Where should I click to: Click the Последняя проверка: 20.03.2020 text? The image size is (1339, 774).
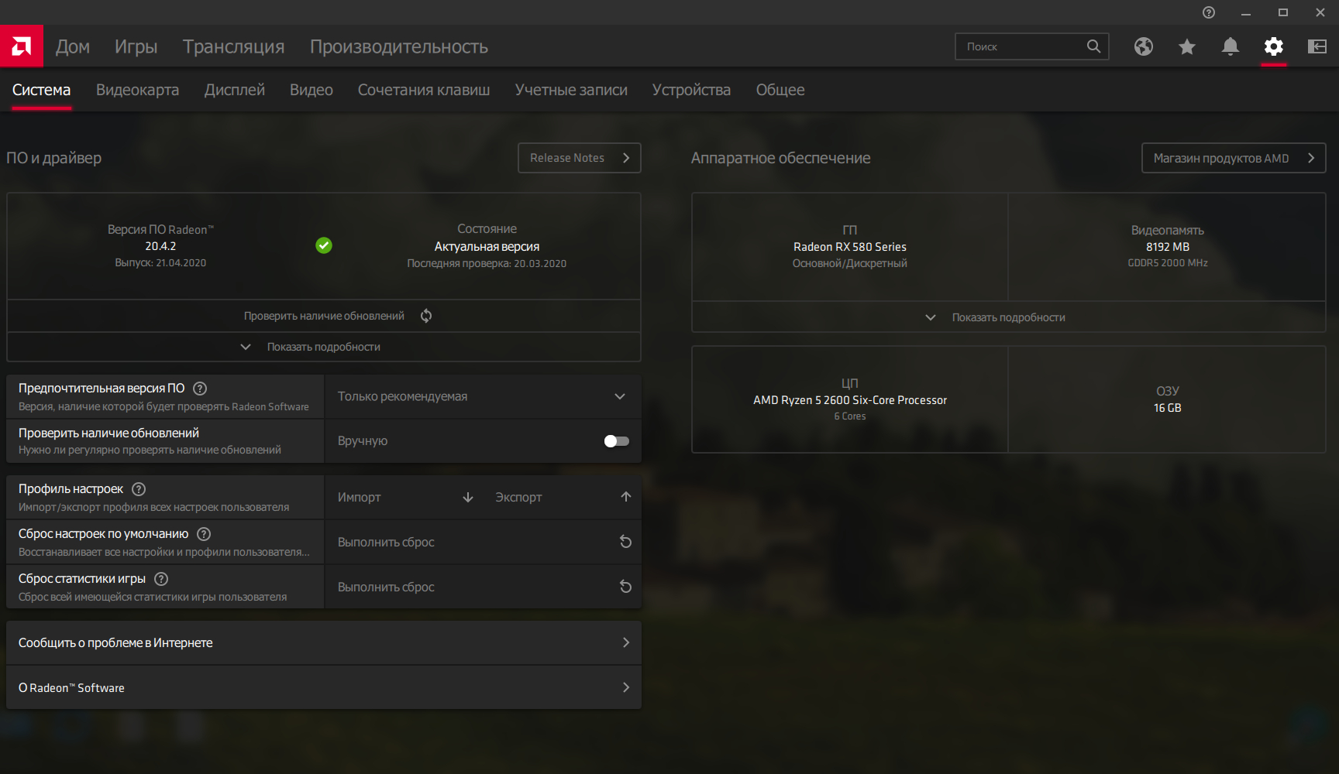pyautogui.click(x=487, y=264)
